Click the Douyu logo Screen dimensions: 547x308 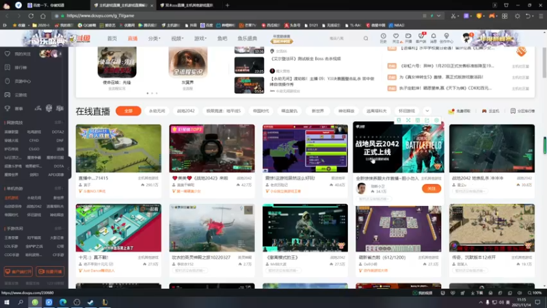(79, 38)
